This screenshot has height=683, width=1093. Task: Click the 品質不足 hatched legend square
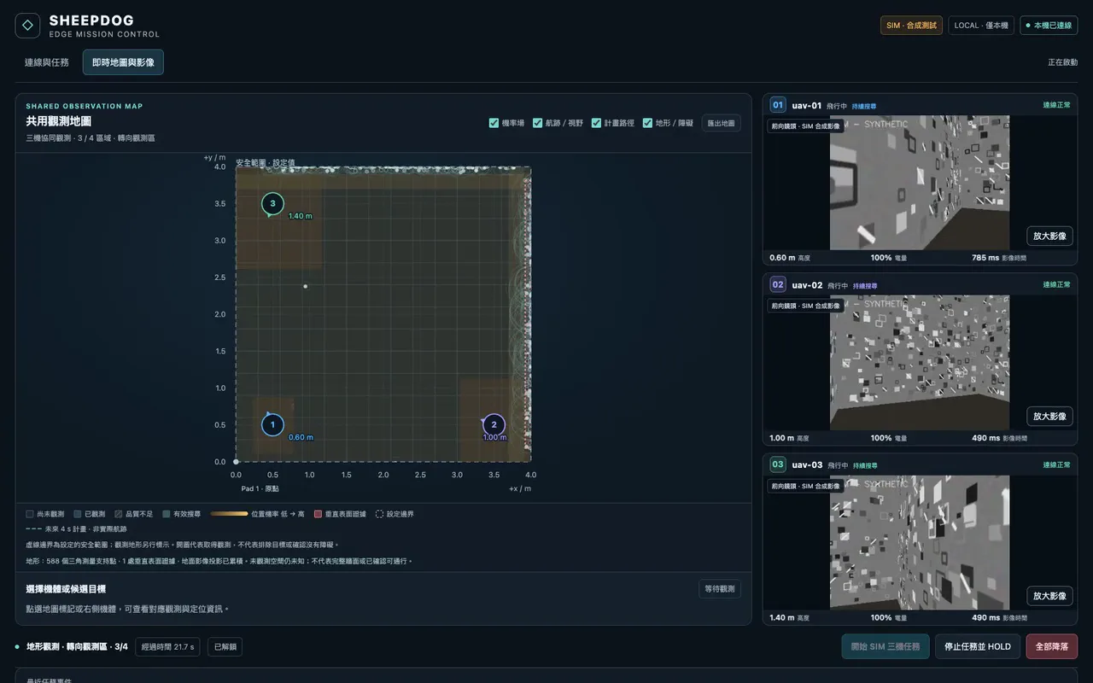(x=119, y=514)
